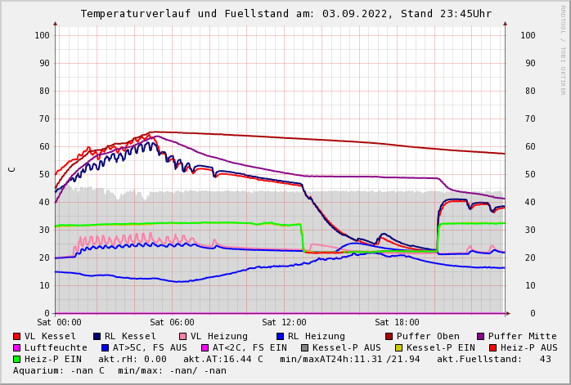Viewport: 571px width, 385px height.
Task: Click the dark red Puffer Oben swatch
Action: [389, 336]
